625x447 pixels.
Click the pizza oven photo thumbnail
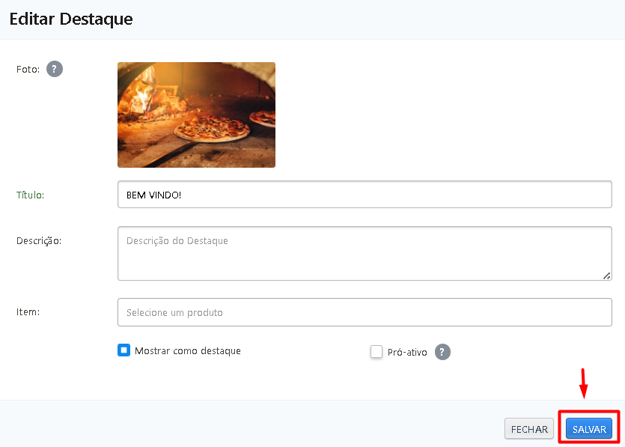pos(196,115)
